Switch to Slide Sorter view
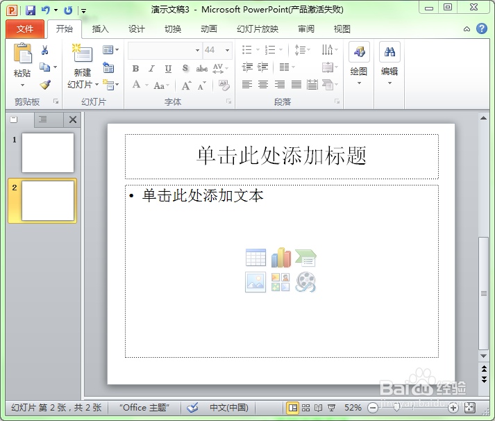The height and width of the screenshot is (421, 495). 305,408
